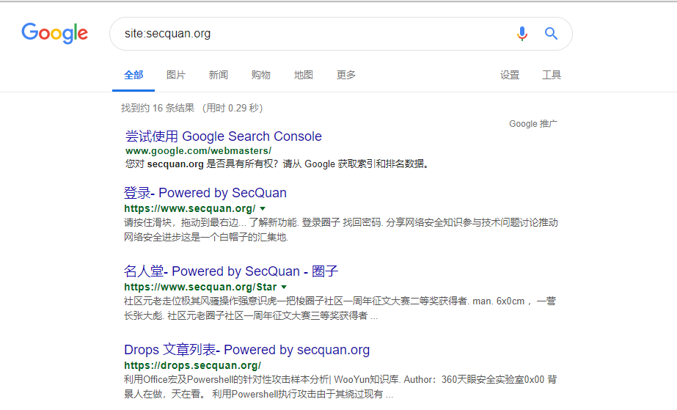Expand dropdown arrow beside secquan.org/Star URL
Viewport: 677px width, 410px height.
pyautogui.click(x=284, y=287)
